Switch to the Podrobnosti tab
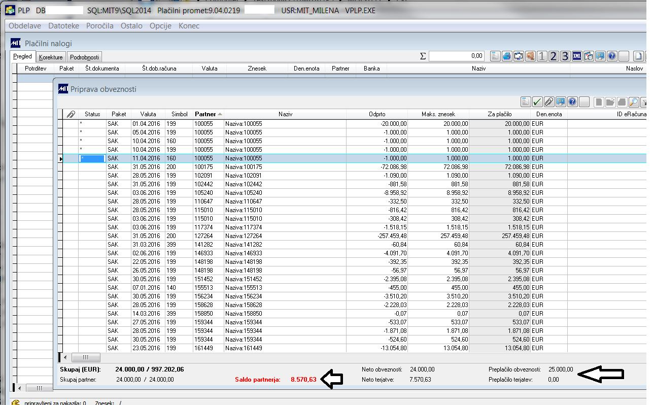Viewport: 653px width, 405px height. (85, 57)
